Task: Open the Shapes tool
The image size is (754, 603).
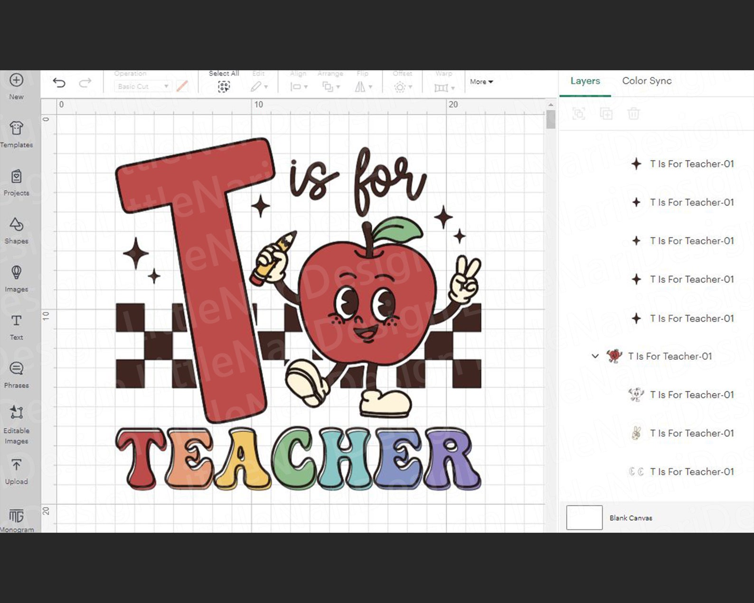Action: point(16,230)
